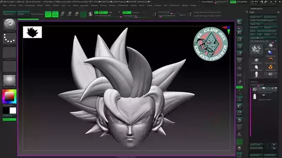Click the green Alternar button
282x158 pixels.
[x=9, y=119]
